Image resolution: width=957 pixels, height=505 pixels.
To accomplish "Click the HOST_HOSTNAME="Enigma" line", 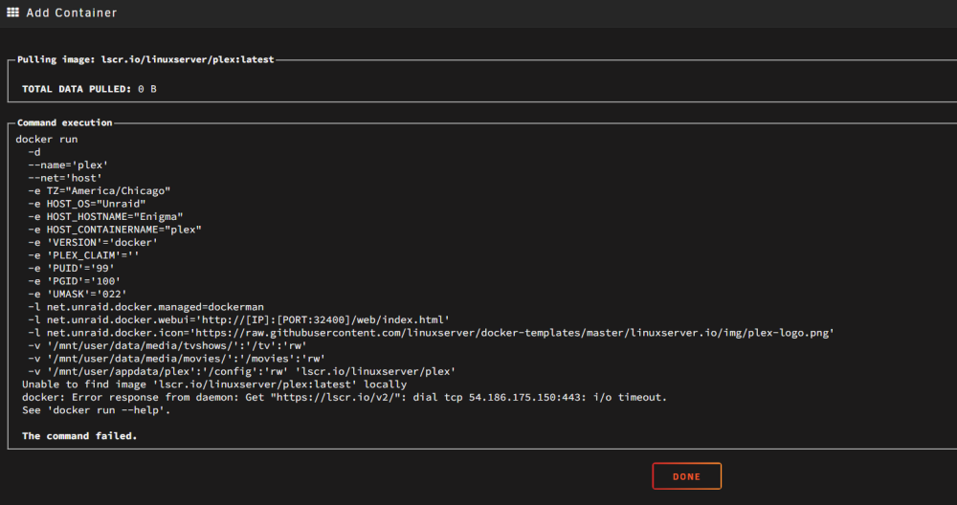I will [105, 216].
